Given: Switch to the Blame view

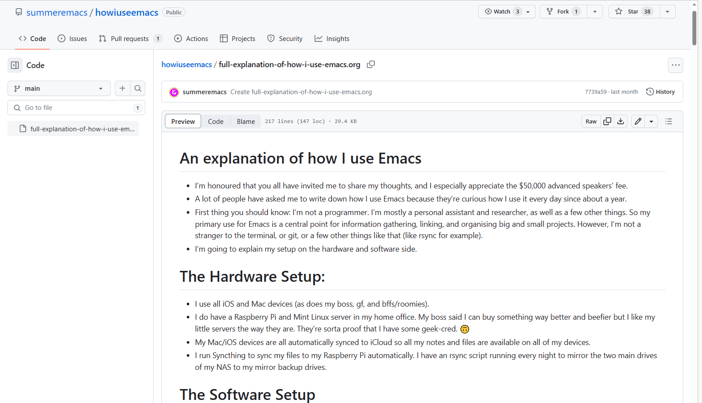Looking at the screenshot, I should tap(246, 121).
